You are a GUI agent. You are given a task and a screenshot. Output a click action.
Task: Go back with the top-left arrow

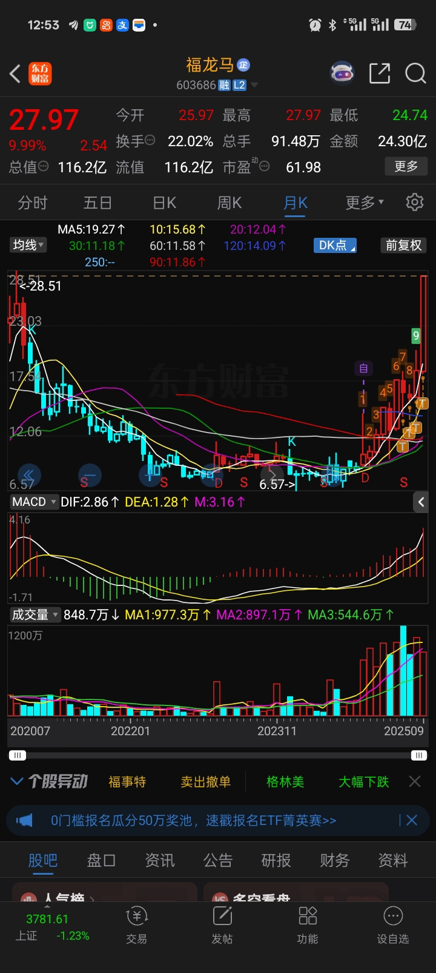[x=15, y=73]
